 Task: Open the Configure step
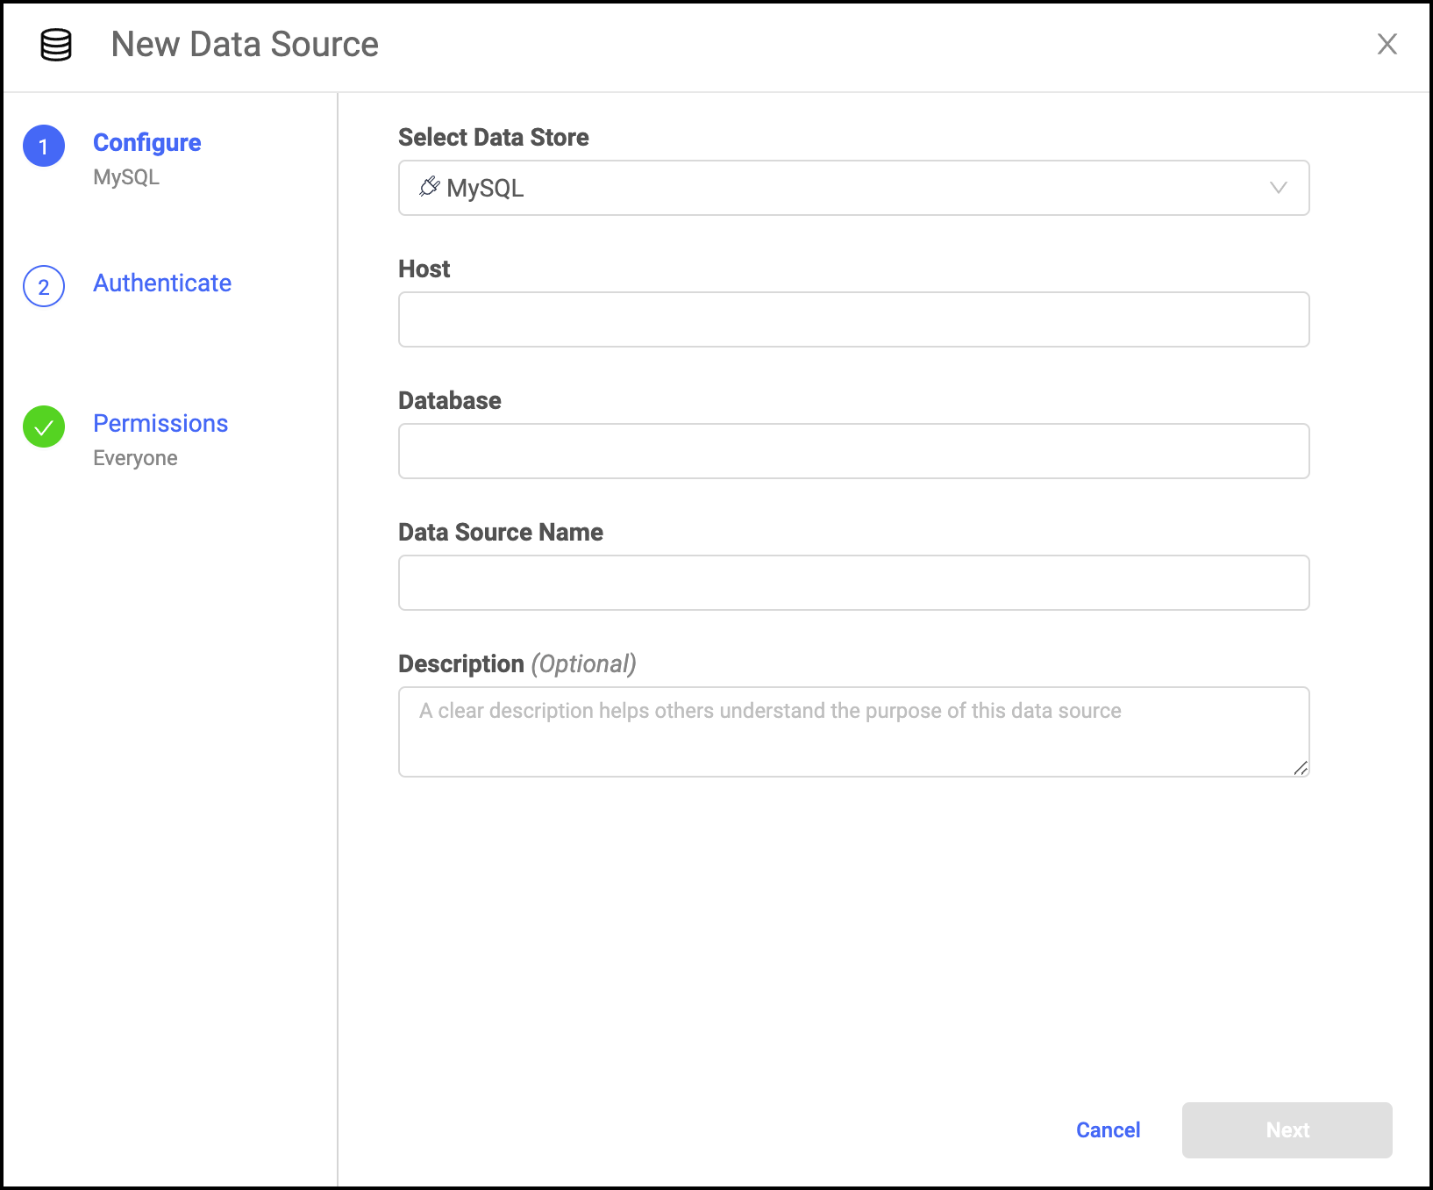pos(146,142)
